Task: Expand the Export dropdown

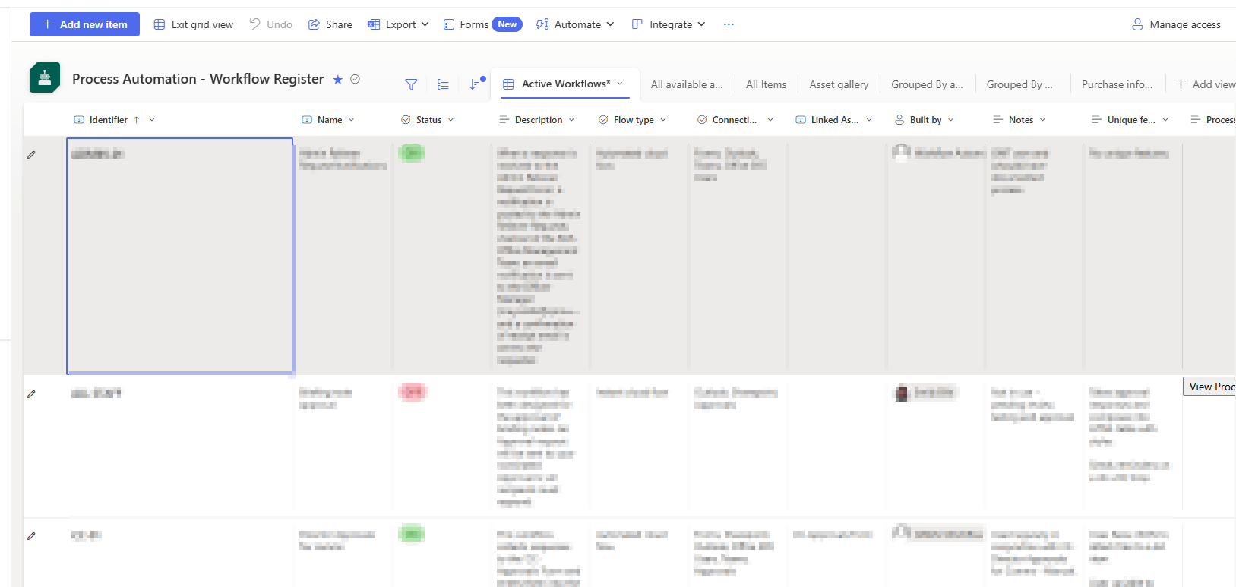Action: click(399, 24)
